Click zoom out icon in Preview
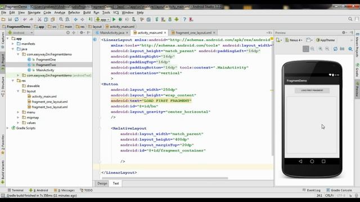Viewport: 360px width, 202px height. tap(327, 49)
